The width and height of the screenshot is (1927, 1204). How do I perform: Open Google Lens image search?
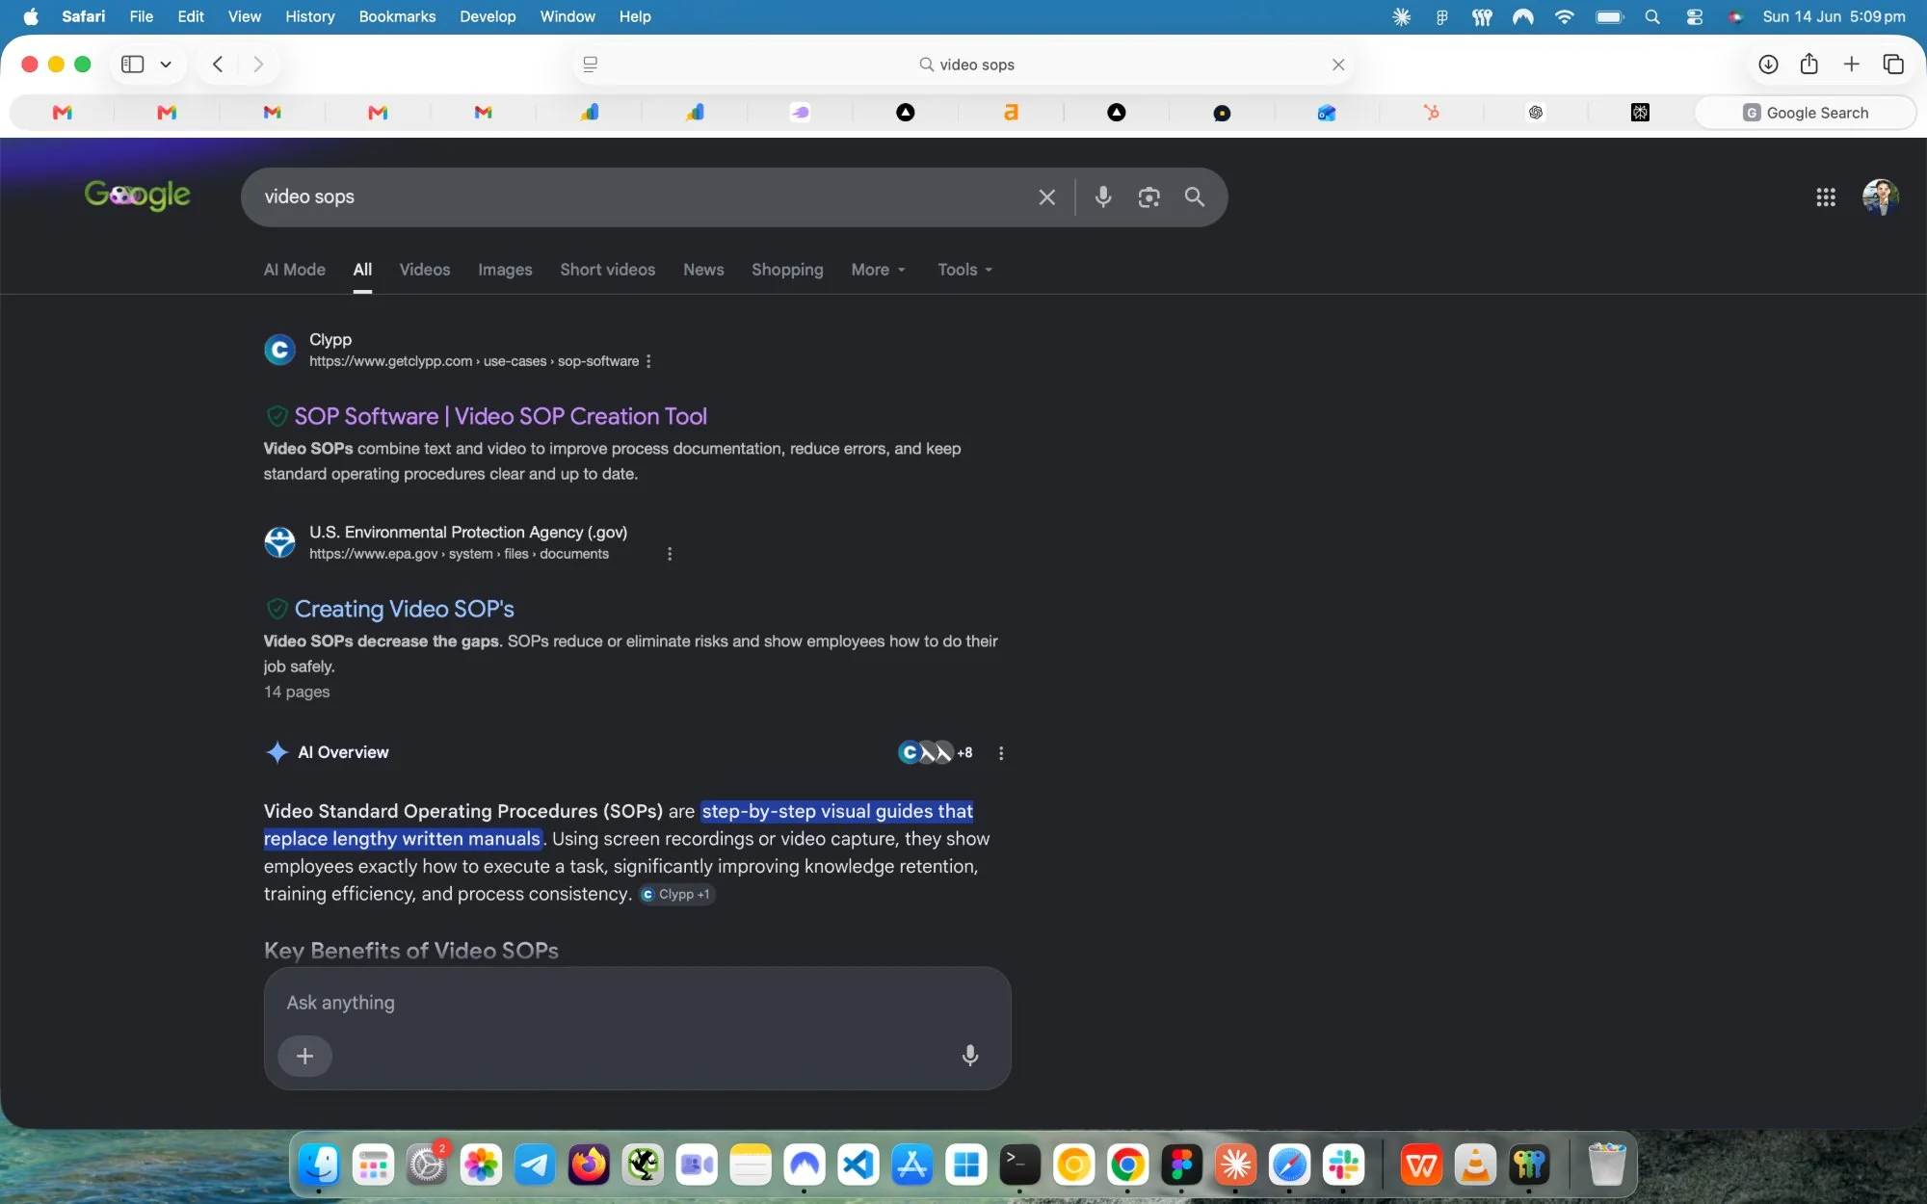[1148, 197]
